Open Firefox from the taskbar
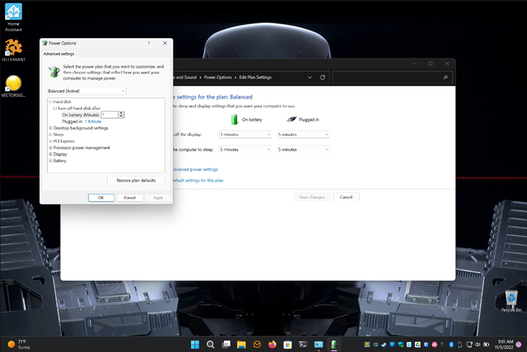527x352 pixels. click(272, 344)
